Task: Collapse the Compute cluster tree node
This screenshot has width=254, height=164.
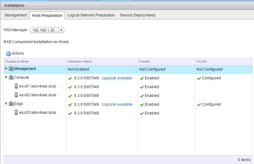Action: [6, 78]
